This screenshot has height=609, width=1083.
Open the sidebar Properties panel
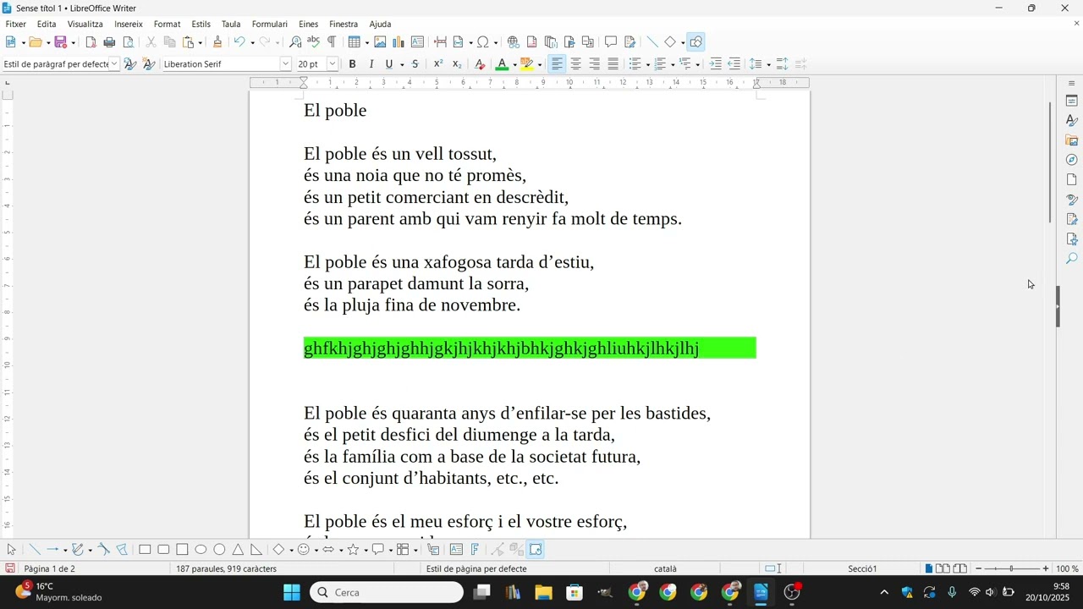tap(1071, 101)
